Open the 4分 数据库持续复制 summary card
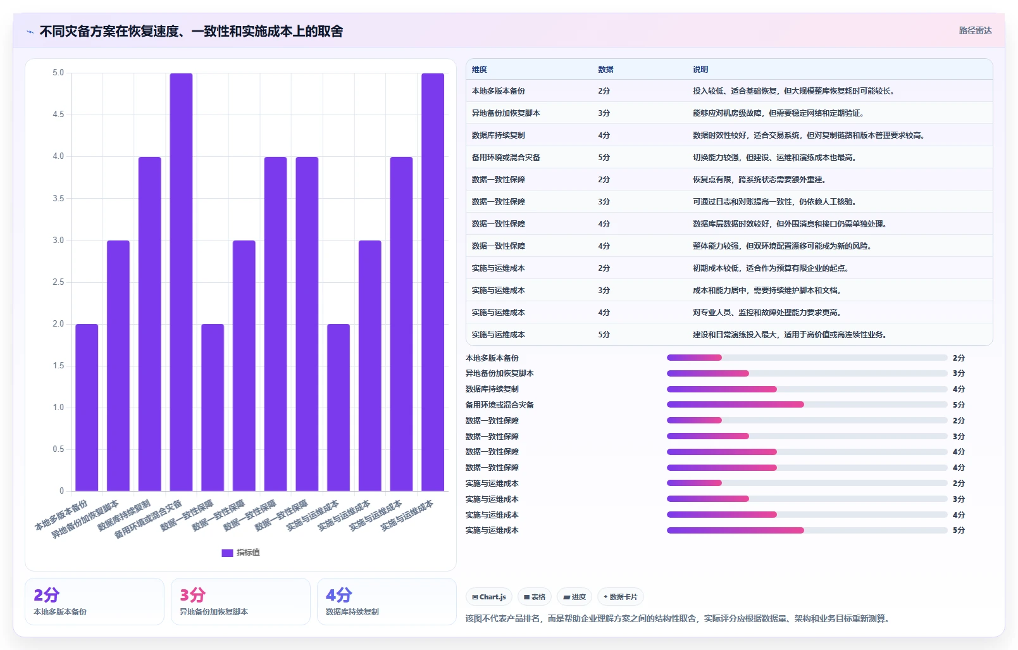The height and width of the screenshot is (650, 1018). tap(387, 601)
